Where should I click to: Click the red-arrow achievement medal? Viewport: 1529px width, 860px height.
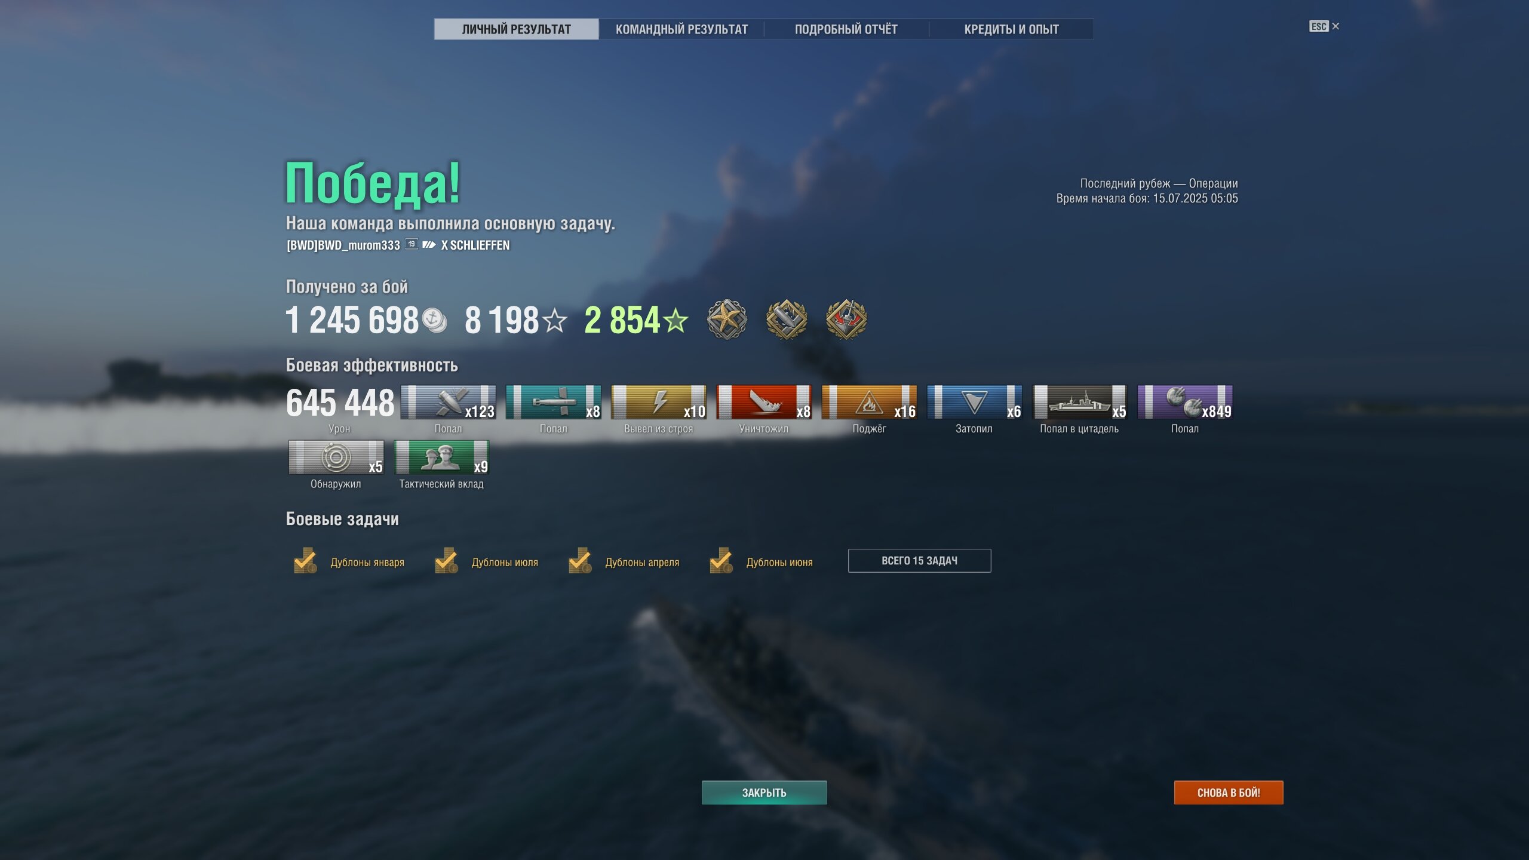[846, 320]
